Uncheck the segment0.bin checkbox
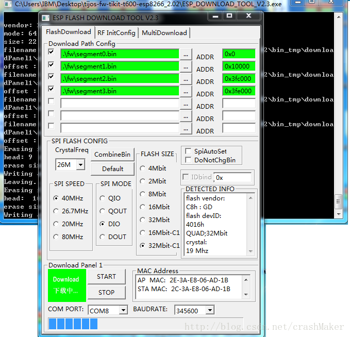This screenshot has height=337, width=350. pos(51,52)
